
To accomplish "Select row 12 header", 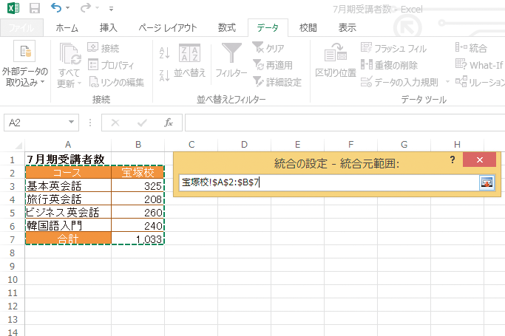I will pyautogui.click(x=13, y=306).
